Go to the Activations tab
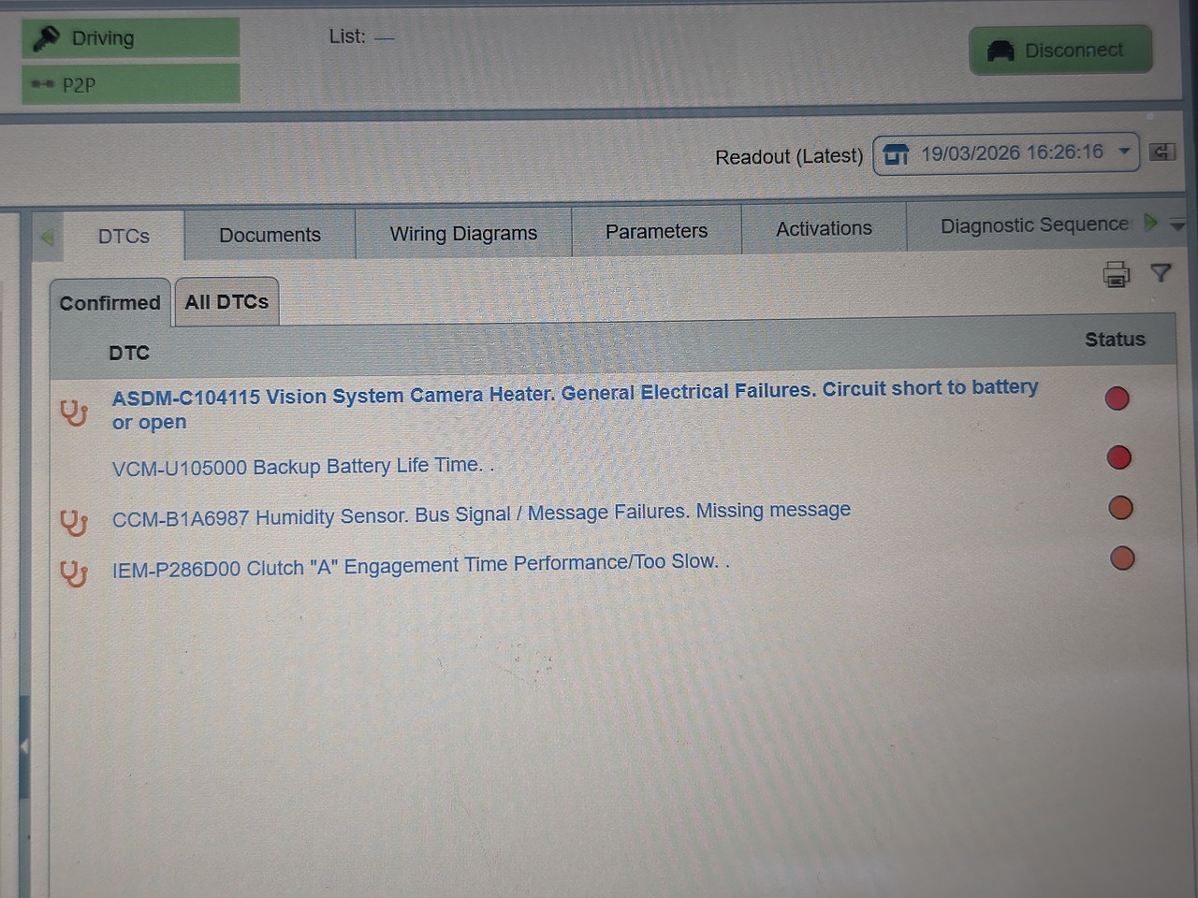The height and width of the screenshot is (898, 1198). coord(824,228)
